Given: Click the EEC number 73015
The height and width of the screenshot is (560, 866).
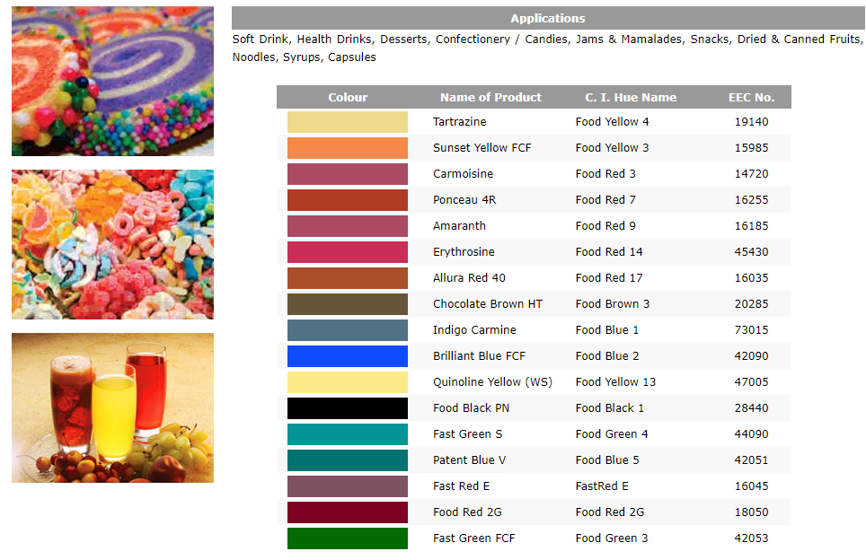Looking at the screenshot, I should click(751, 330).
